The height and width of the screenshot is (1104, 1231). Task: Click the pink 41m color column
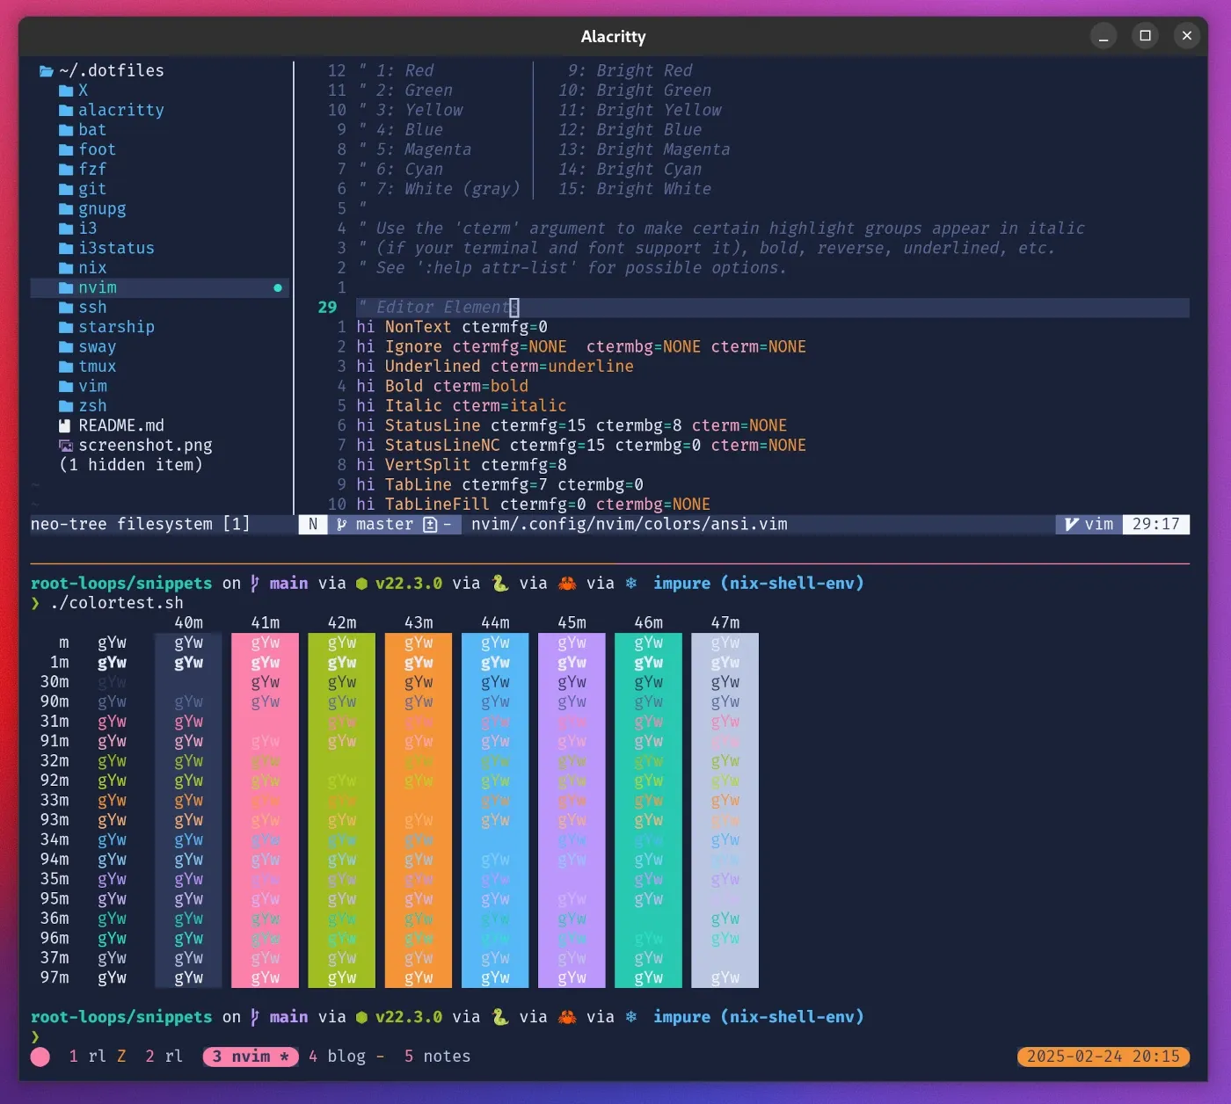pos(265,809)
